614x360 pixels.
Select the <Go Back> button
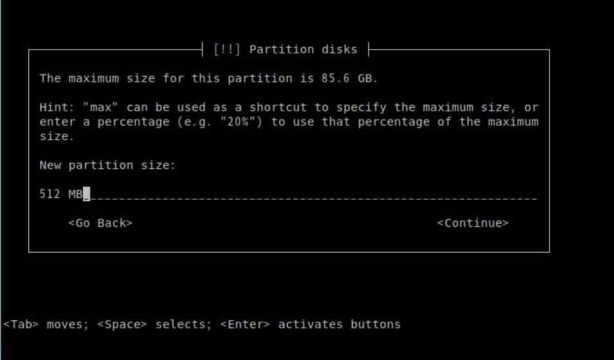pyautogui.click(x=100, y=223)
